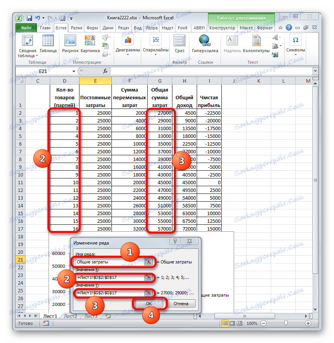Click Zoom In plus button
Screen dimensions: 334x343
[308, 323]
